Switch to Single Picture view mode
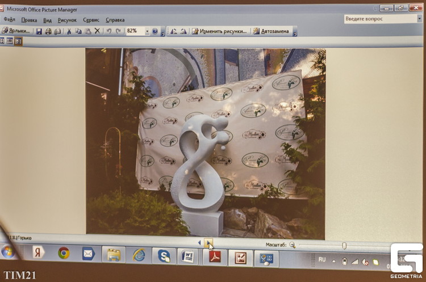Viewport: 426px width, 282px height. [x=18, y=41]
